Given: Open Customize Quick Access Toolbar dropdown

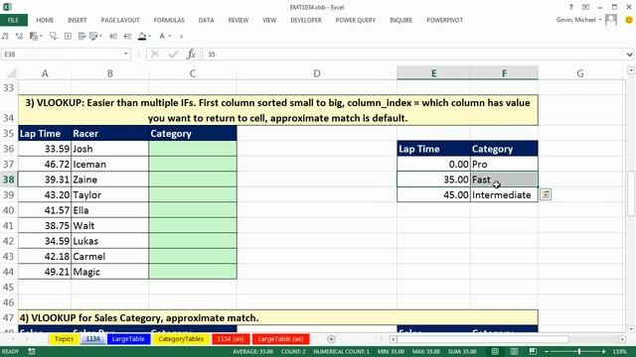Looking at the screenshot, I should click(x=181, y=37).
